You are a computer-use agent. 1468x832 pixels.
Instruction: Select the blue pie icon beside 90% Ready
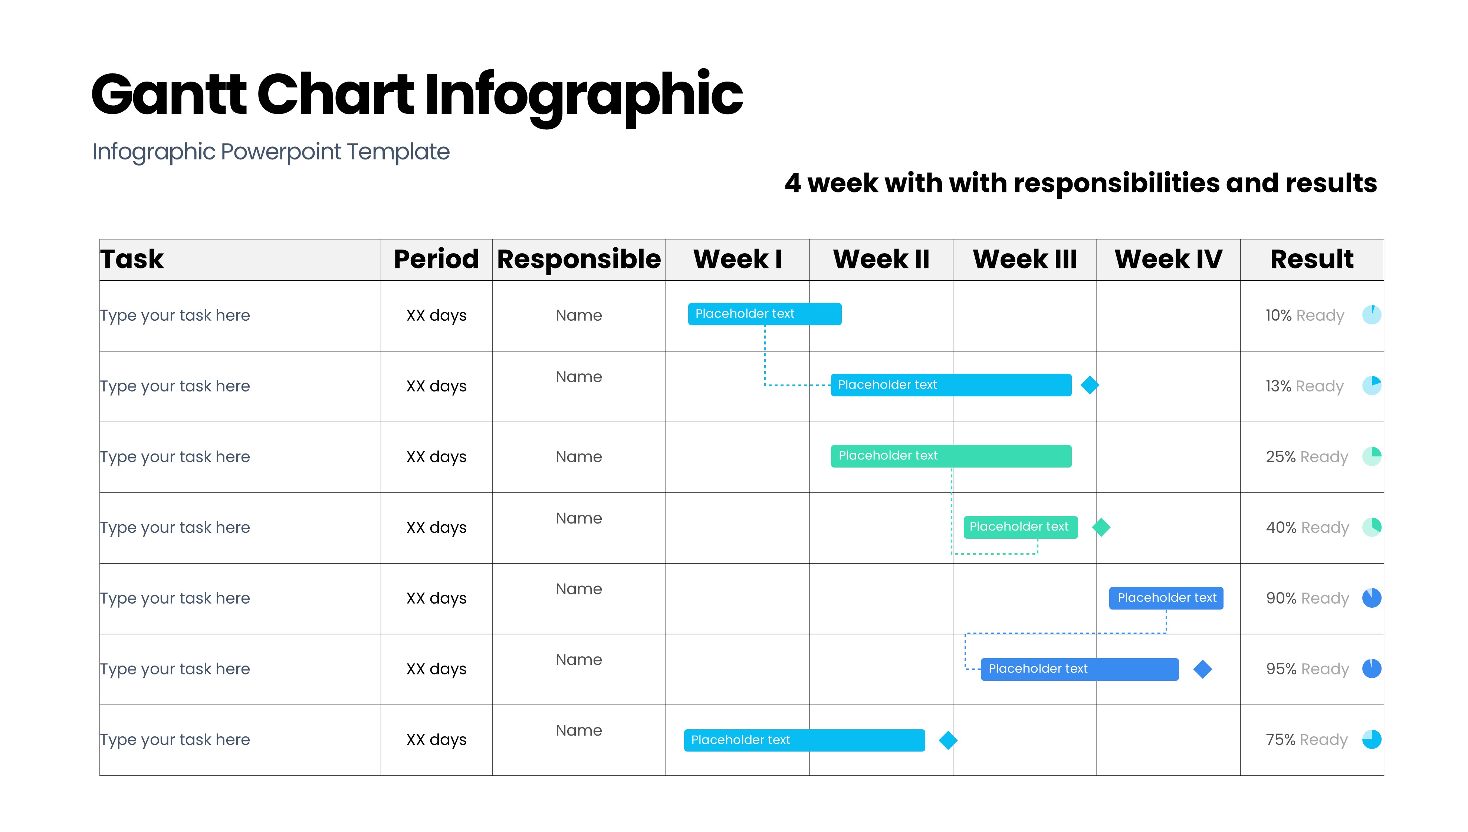tap(1371, 598)
